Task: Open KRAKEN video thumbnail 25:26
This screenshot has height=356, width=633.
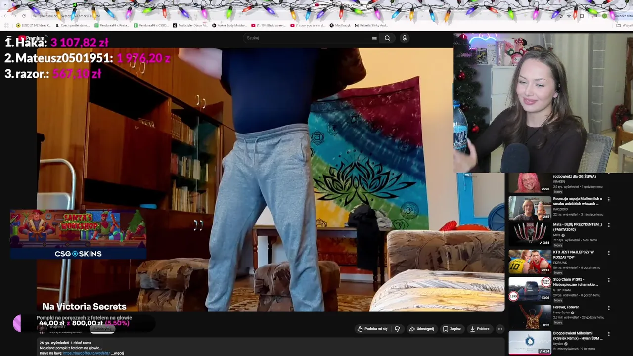Action: tap(530, 182)
